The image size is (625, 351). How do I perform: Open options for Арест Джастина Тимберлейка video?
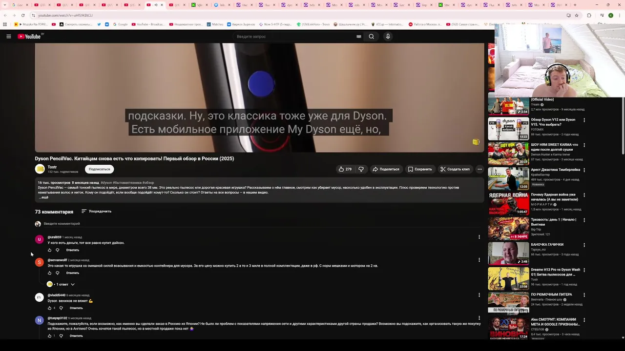(x=584, y=170)
